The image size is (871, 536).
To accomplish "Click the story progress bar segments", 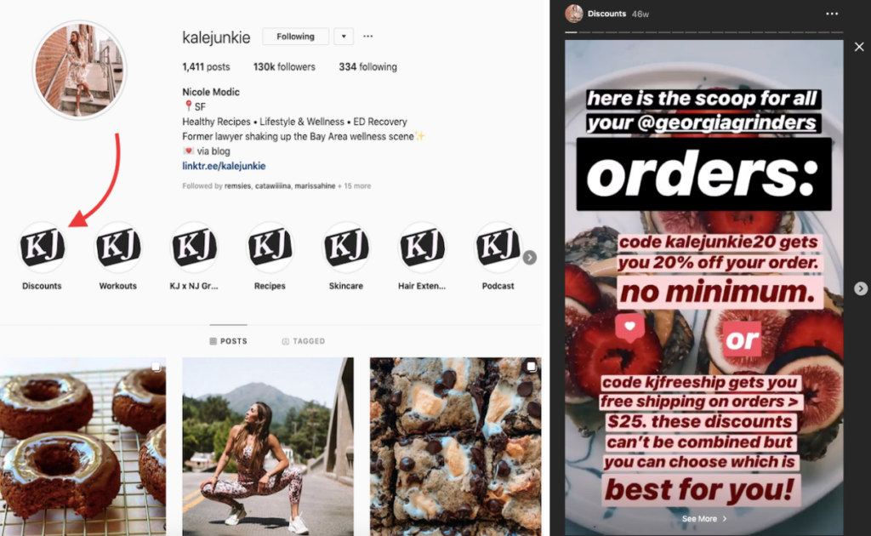I will tap(703, 32).
